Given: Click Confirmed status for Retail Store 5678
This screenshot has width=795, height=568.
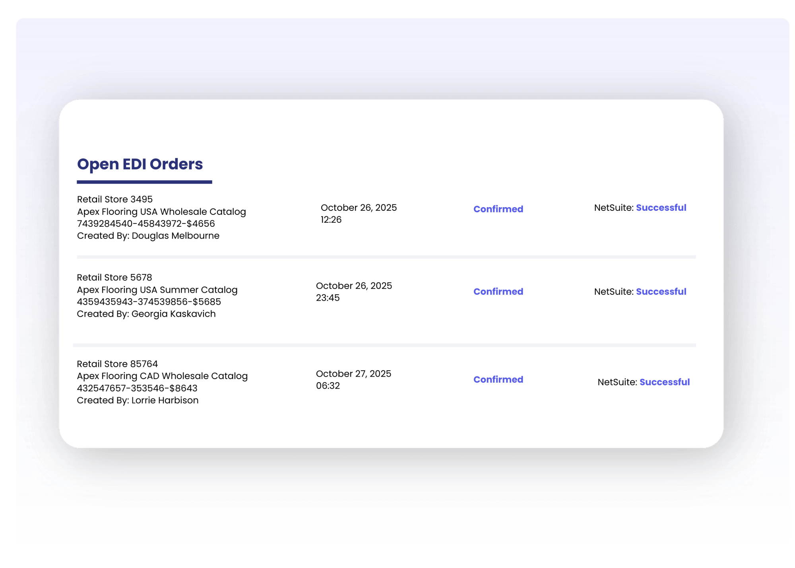Looking at the screenshot, I should 498,291.
